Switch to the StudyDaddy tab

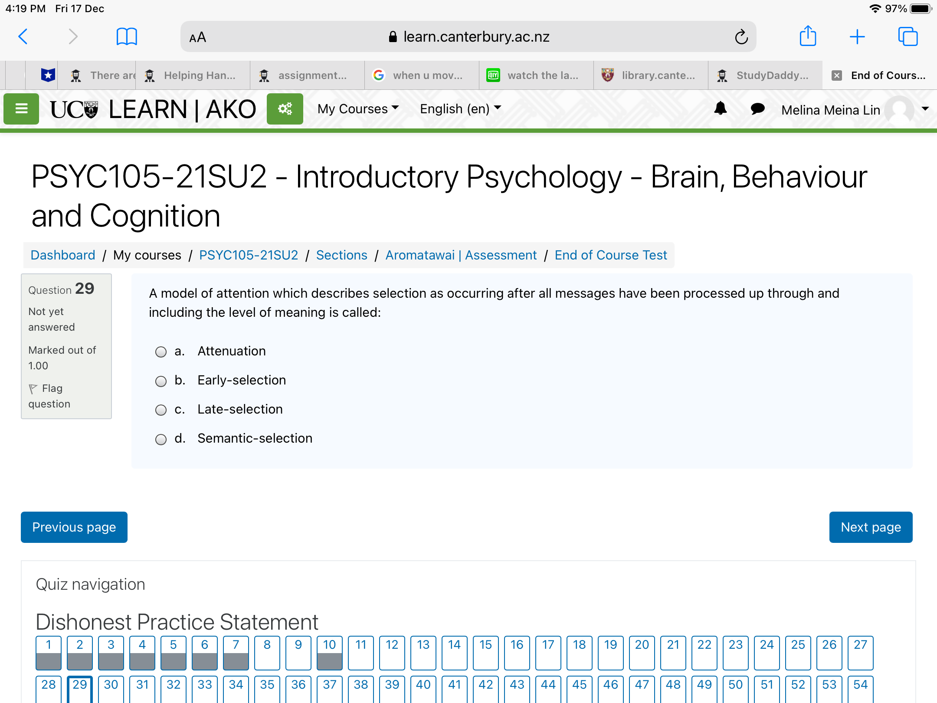coord(765,76)
